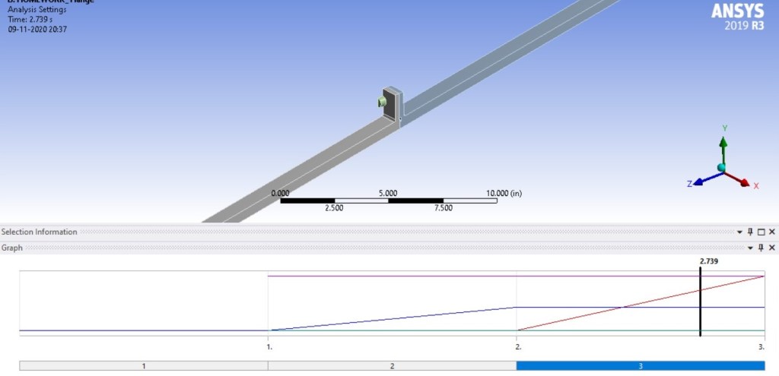Open Graph panel options dropdown arrow
779x376 pixels.
(x=750, y=248)
